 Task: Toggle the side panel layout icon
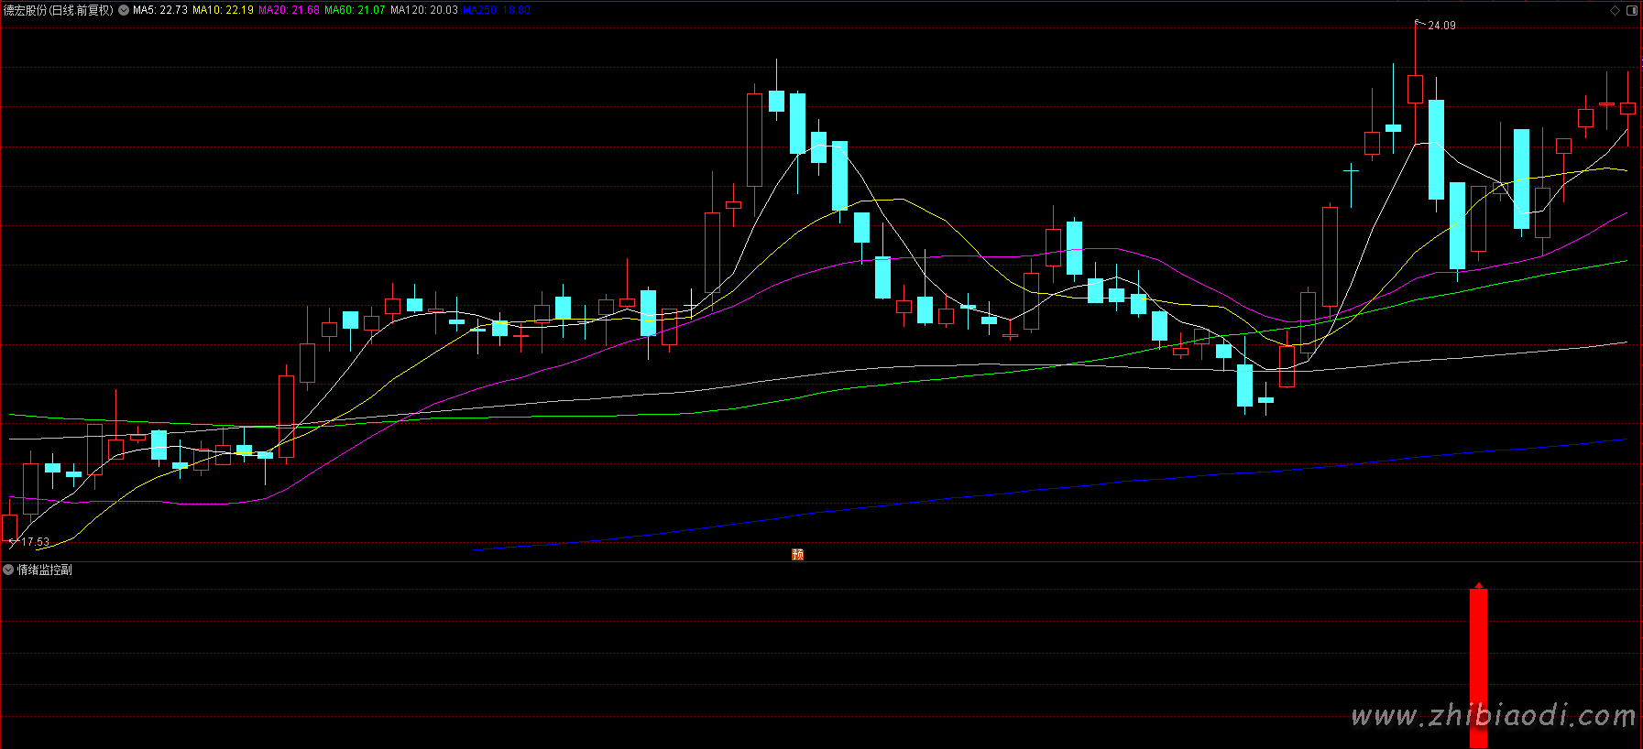tap(1632, 11)
